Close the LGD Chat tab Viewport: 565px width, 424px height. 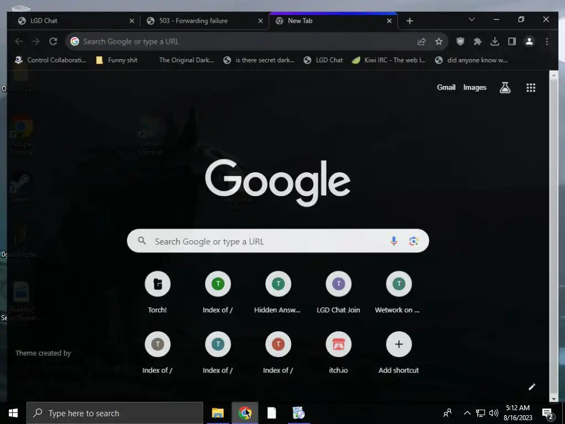tap(131, 21)
